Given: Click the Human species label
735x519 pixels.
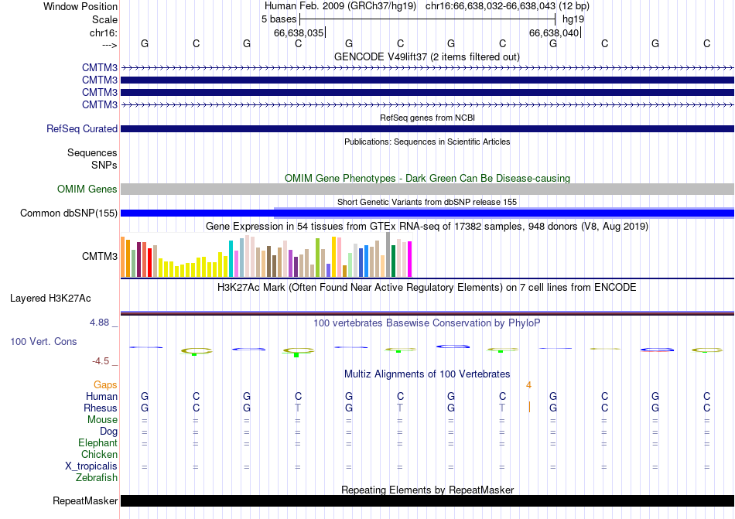Looking at the screenshot, I should (x=101, y=396).
